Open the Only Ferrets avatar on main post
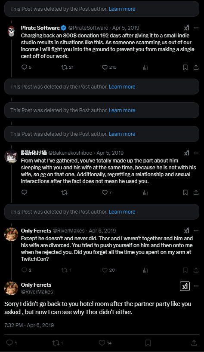 click(x=11, y=288)
